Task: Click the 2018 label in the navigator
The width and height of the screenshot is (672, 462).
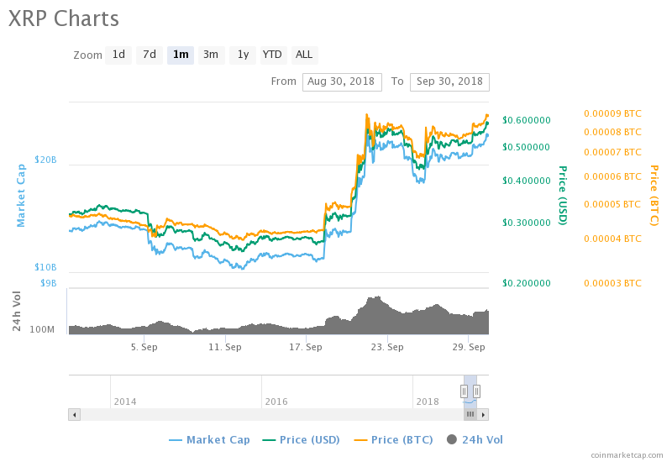Action: 428,402
